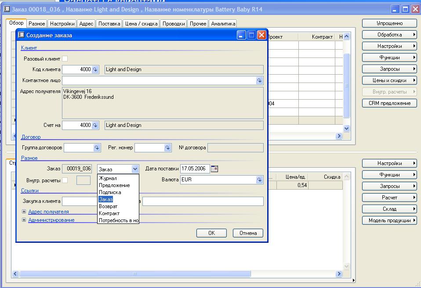Screen dimensions: 421x288
Task: Enable the Внутр. расчеты checkbox
Action: click(65, 180)
